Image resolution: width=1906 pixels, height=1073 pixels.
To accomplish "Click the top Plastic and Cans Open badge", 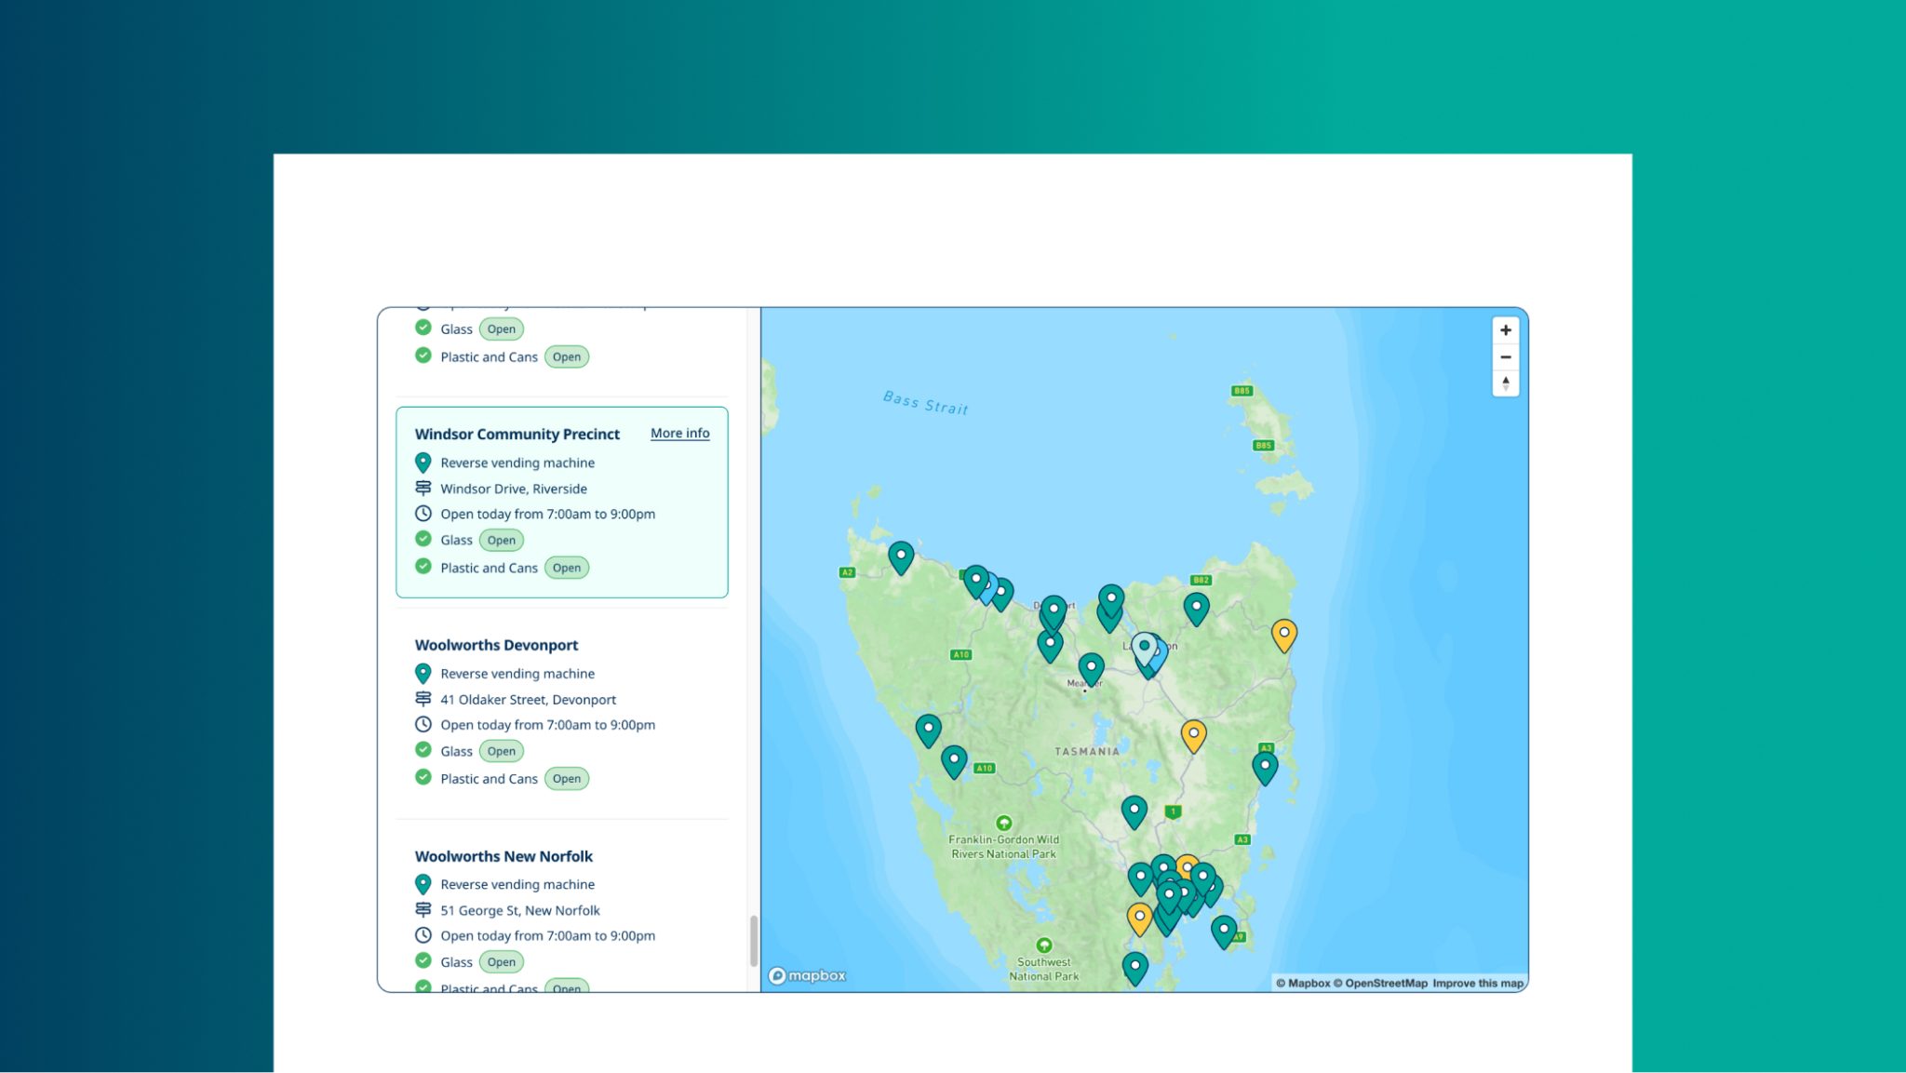I will pos(566,356).
